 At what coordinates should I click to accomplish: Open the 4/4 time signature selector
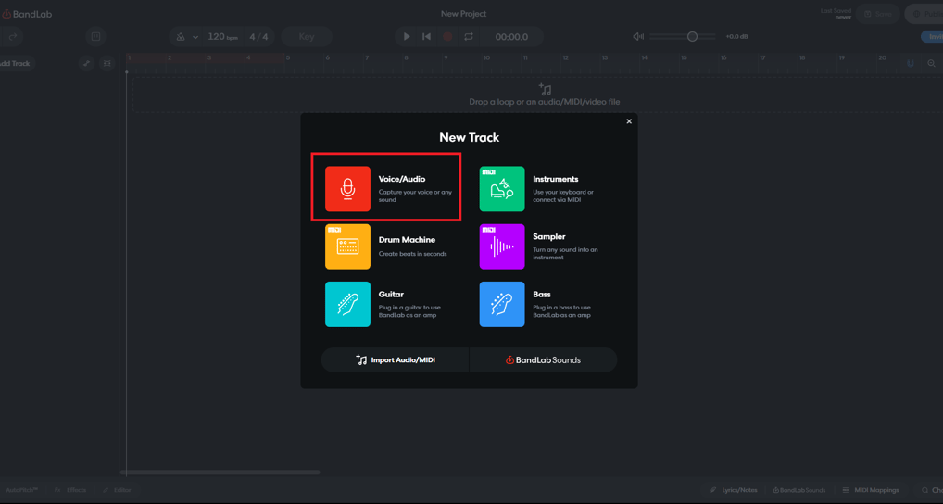point(258,37)
